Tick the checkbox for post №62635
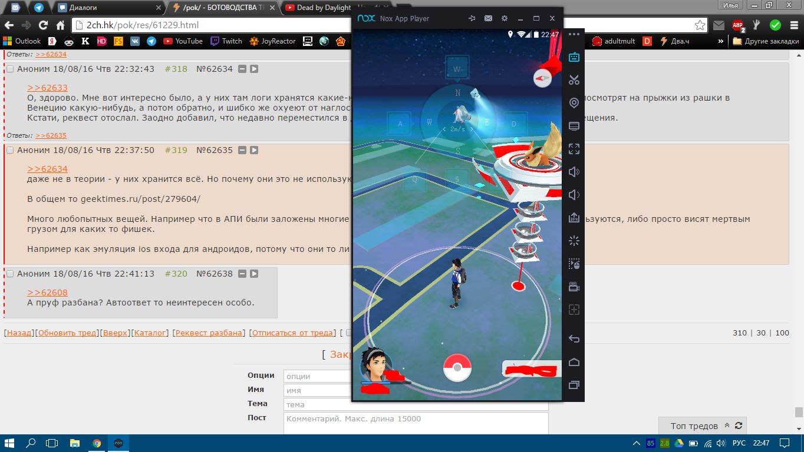 (10, 150)
